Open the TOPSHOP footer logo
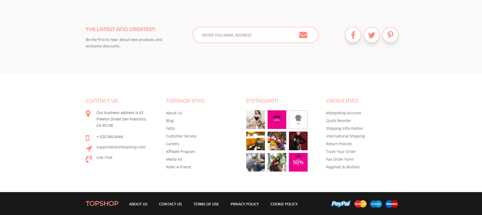The width and height of the screenshot is (482, 215). 102,204
